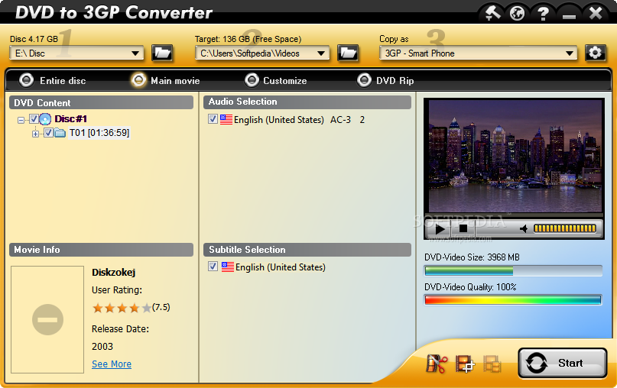Start the conversion

(x=562, y=363)
